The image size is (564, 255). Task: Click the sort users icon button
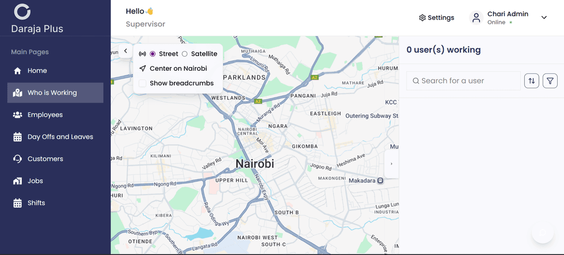click(x=531, y=81)
